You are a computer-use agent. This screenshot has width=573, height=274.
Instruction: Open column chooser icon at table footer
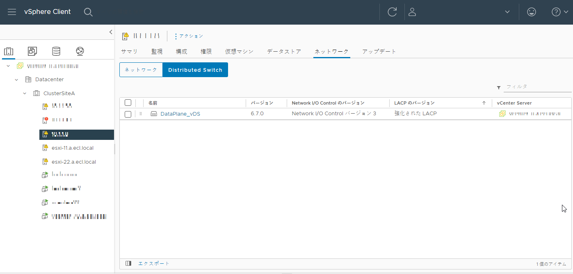coord(128,263)
